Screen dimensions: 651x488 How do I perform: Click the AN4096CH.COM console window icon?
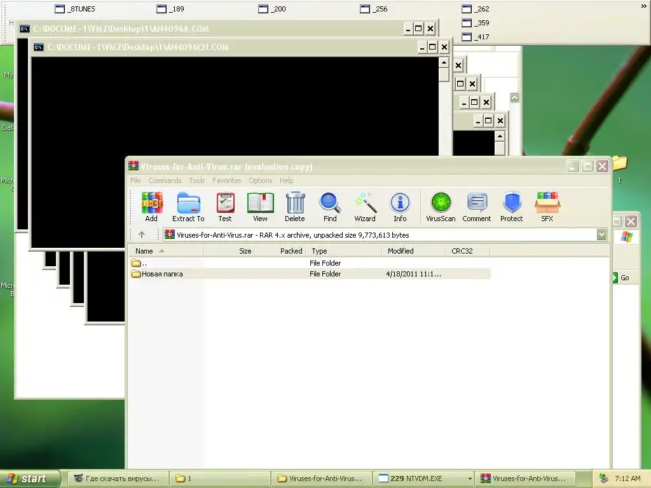point(39,47)
